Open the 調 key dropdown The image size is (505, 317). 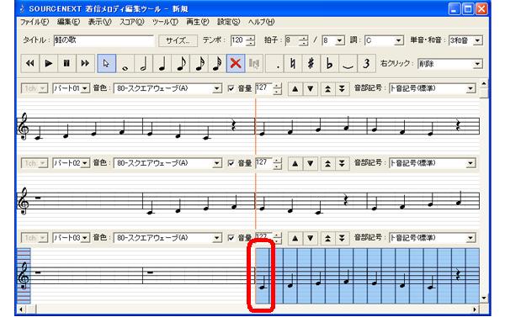pos(399,40)
